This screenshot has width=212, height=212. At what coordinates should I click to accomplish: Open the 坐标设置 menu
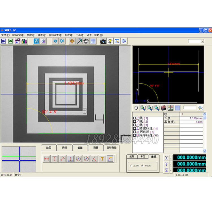[55, 35]
